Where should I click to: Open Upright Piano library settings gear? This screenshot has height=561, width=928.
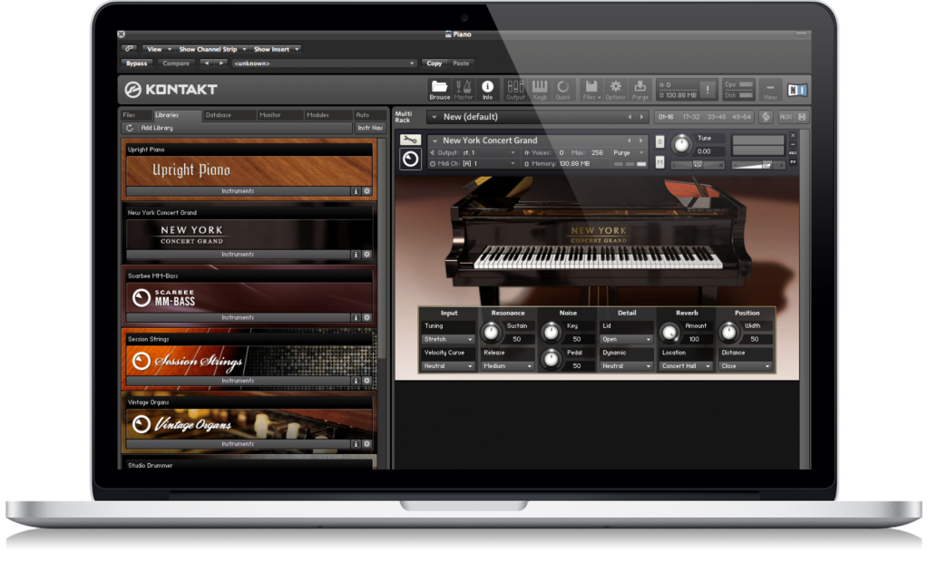(367, 191)
